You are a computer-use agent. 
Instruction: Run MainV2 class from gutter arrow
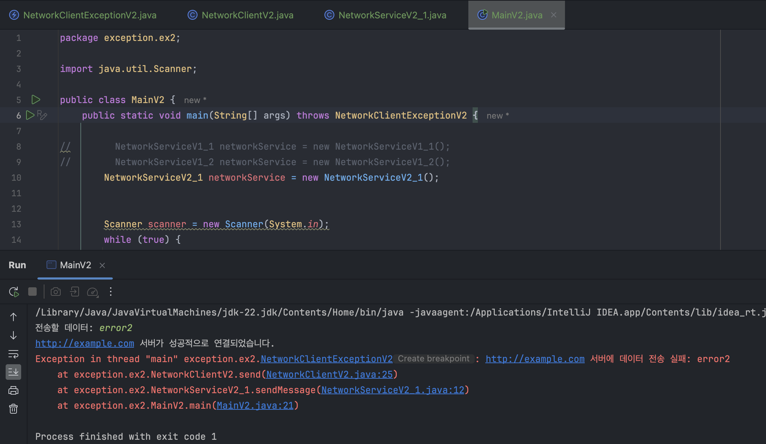coord(36,100)
